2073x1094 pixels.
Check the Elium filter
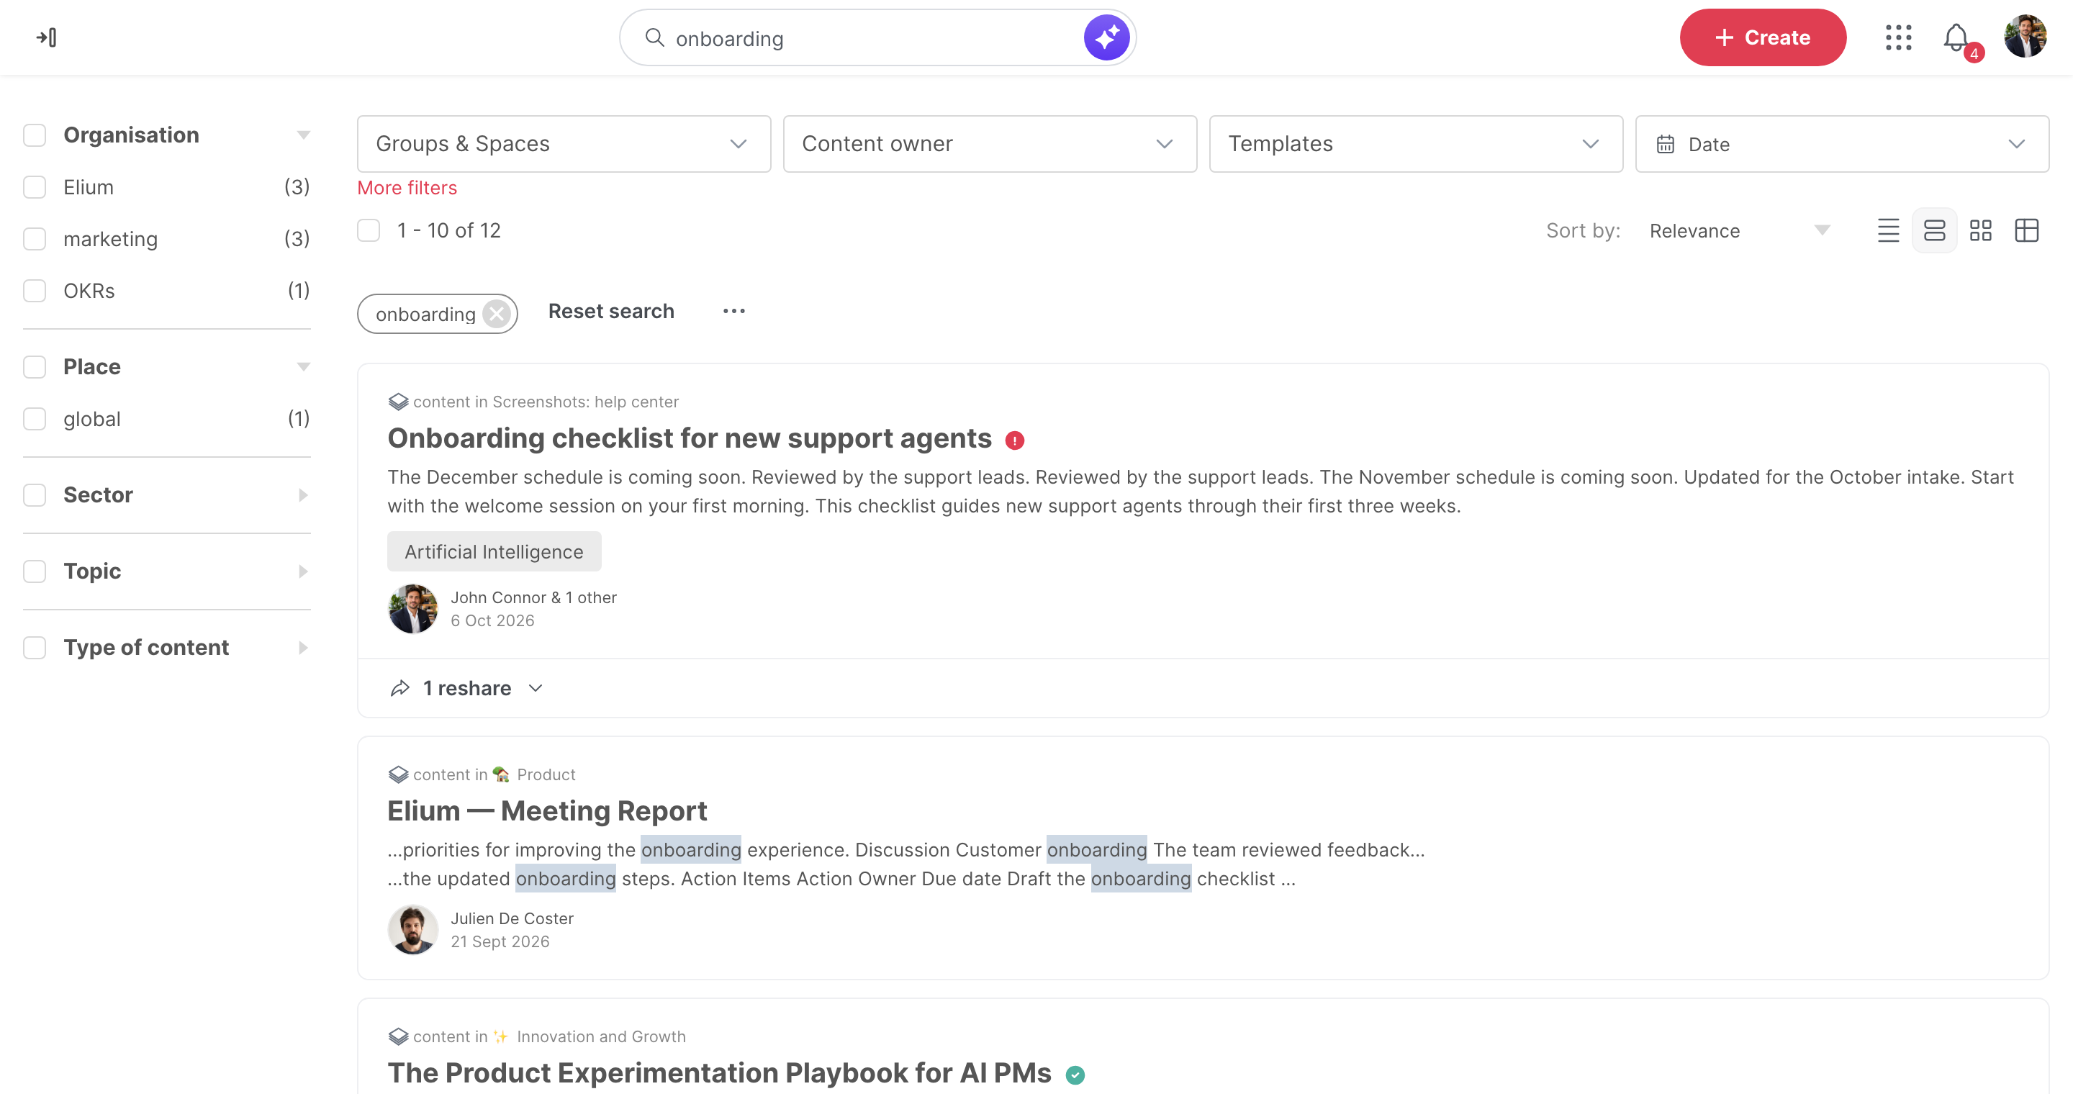(x=35, y=187)
